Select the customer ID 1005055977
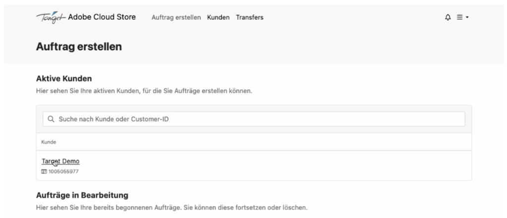 tap(63, 171)
